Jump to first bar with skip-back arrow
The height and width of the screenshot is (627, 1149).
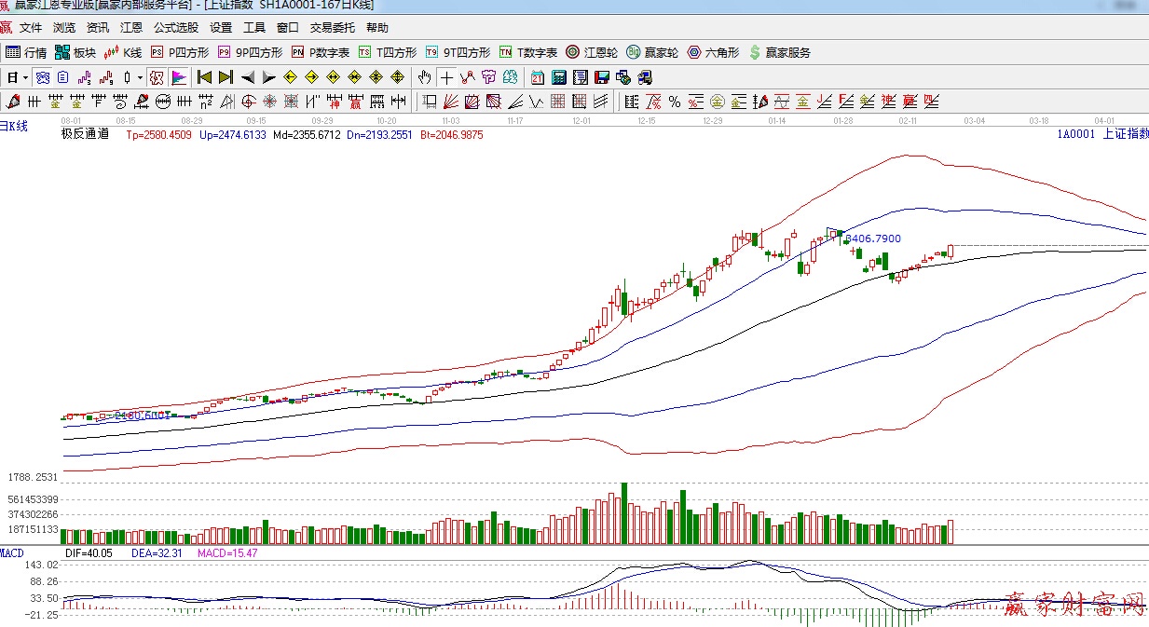click(204, 77)
